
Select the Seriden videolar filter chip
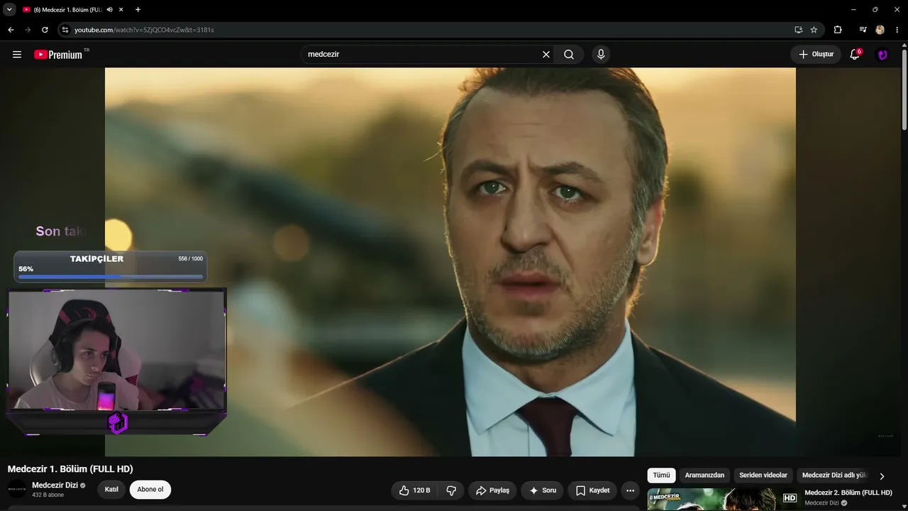[763, 476]
